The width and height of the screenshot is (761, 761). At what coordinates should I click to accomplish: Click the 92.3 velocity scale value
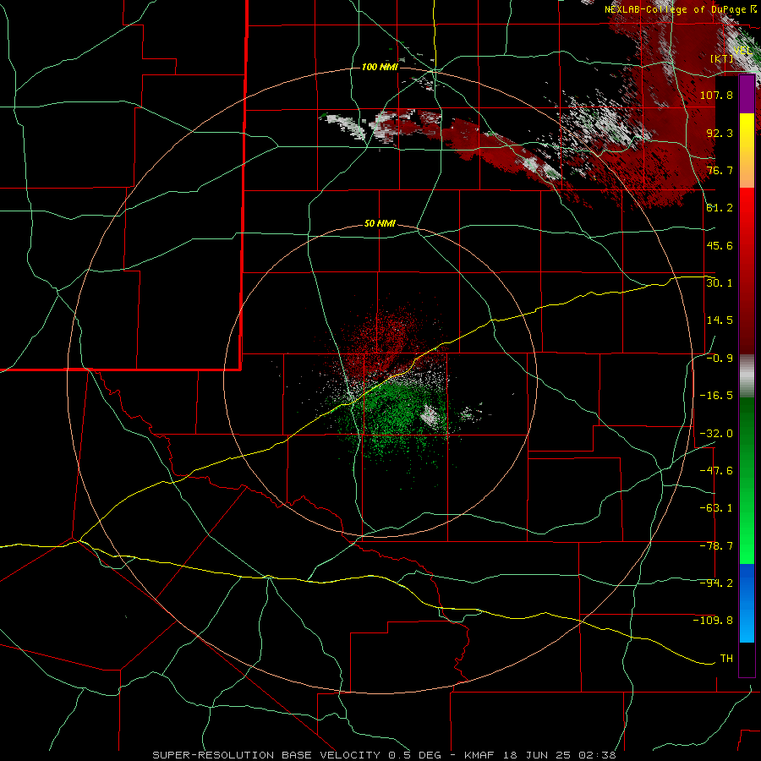click(720, 133)
